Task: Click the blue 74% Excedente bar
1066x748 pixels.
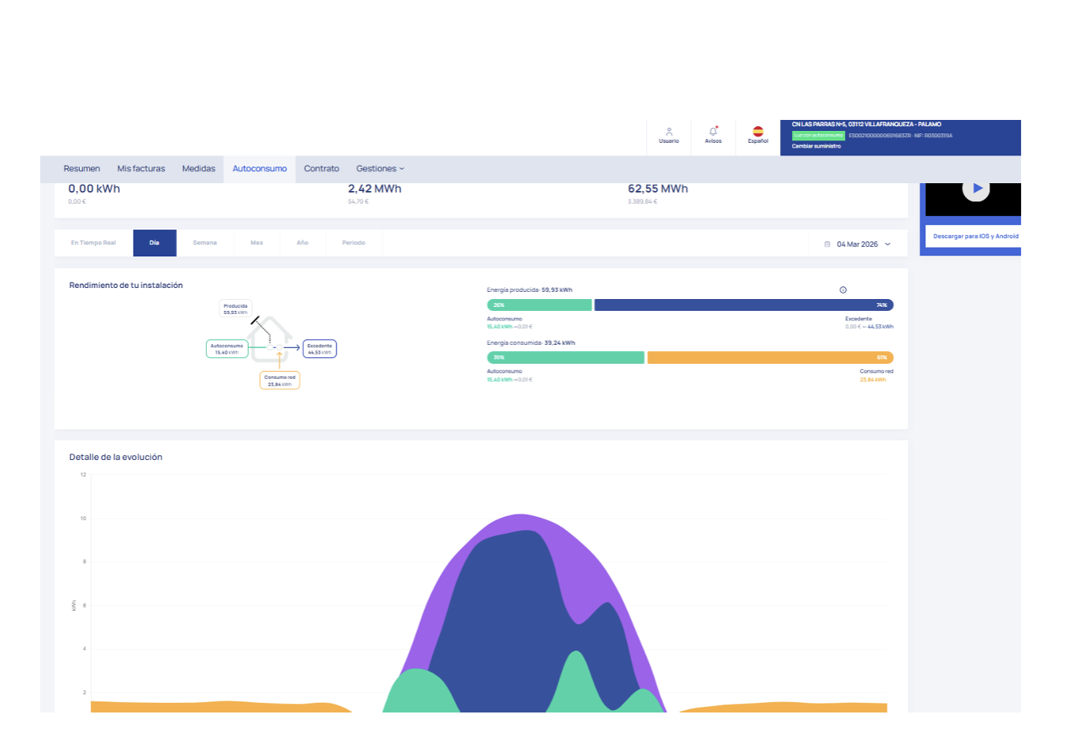Action: point(743,305)
